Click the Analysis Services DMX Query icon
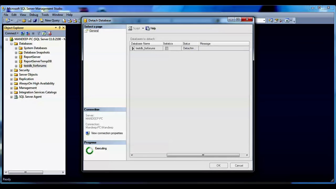Viewport: 336px width, 189px height. (x=75, y=20)
